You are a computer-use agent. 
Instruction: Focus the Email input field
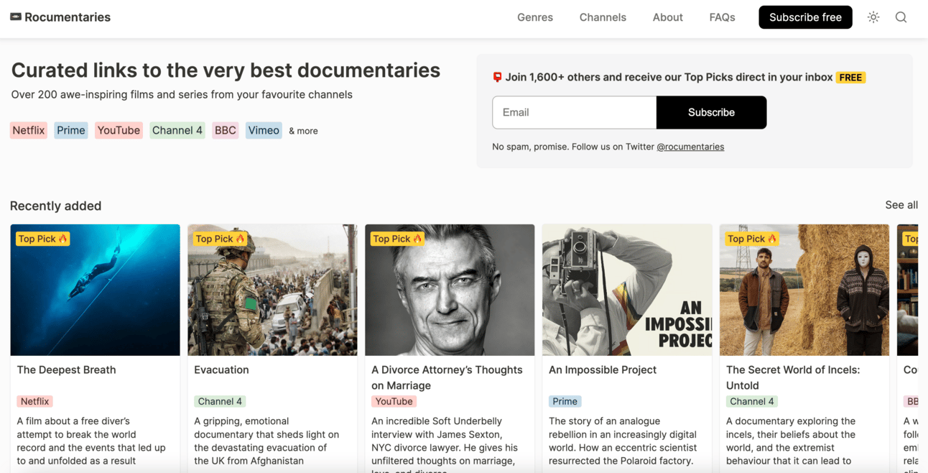click(x=574, y=112)
